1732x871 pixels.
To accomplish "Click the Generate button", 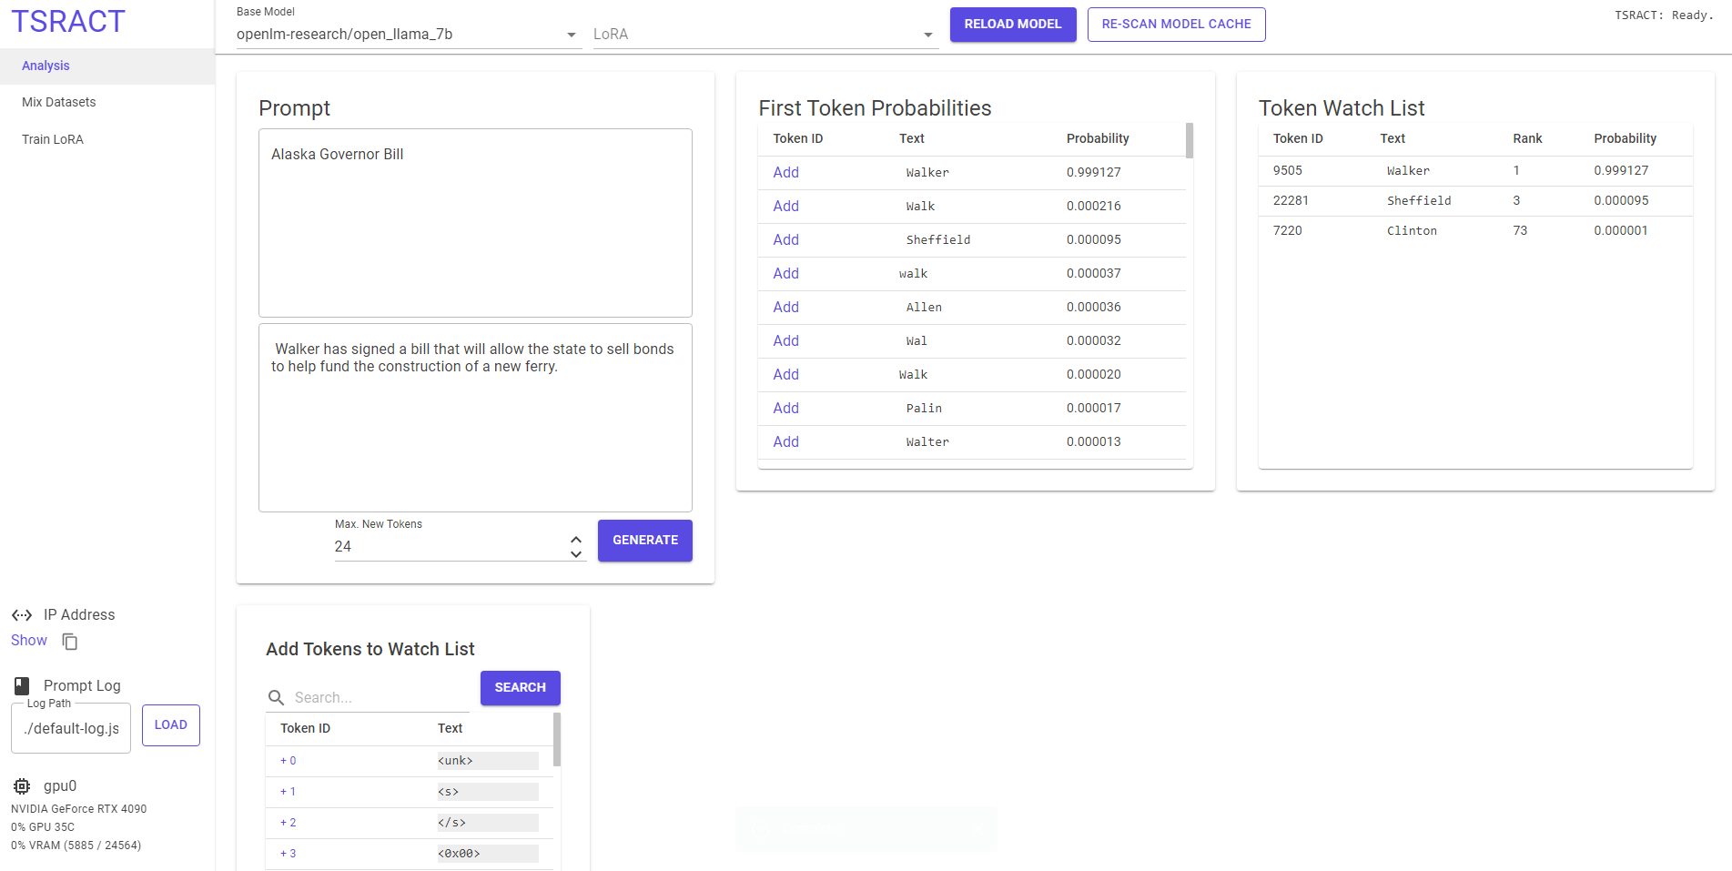I will click(x=644, y=541).
